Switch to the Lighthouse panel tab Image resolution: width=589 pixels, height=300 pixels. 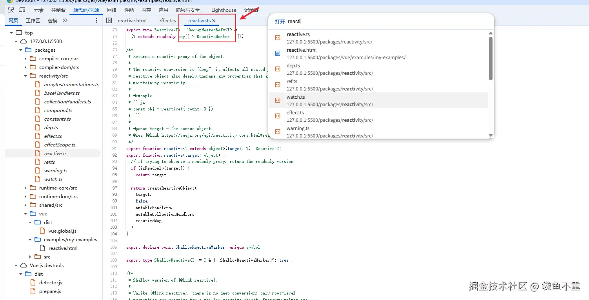(224, 10)
